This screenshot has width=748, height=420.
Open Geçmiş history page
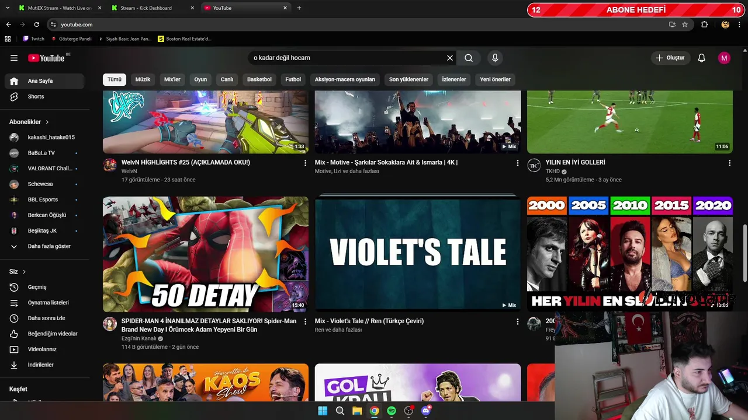pyautogui.click(x=44, y=287)
